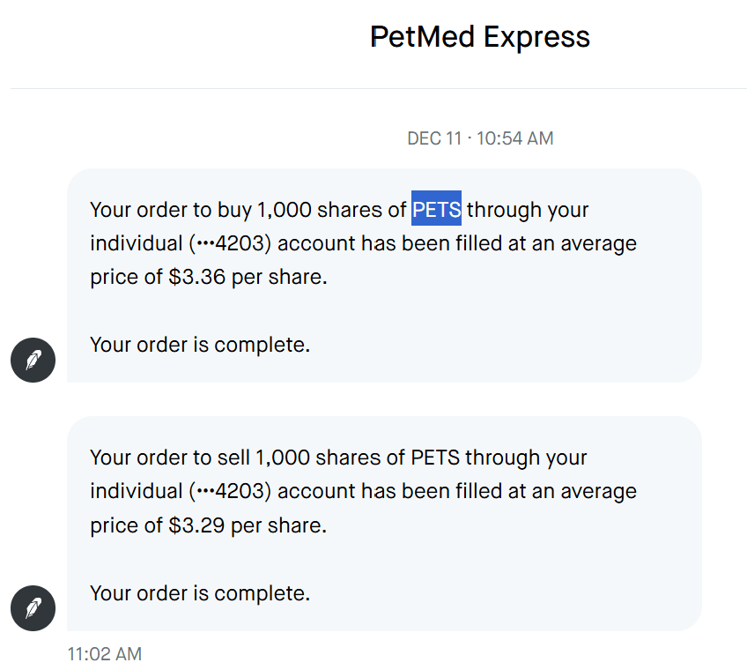Screen dimensions: 747x670
Task: Click the PetMed Express conversation title
Action: click(480, 37)
